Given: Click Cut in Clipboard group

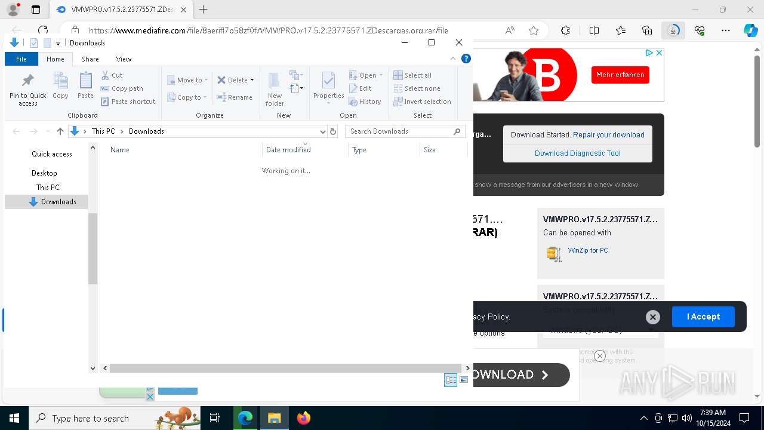Looking at the screenshot, I should pyautogui.click(x=112, y=75).
